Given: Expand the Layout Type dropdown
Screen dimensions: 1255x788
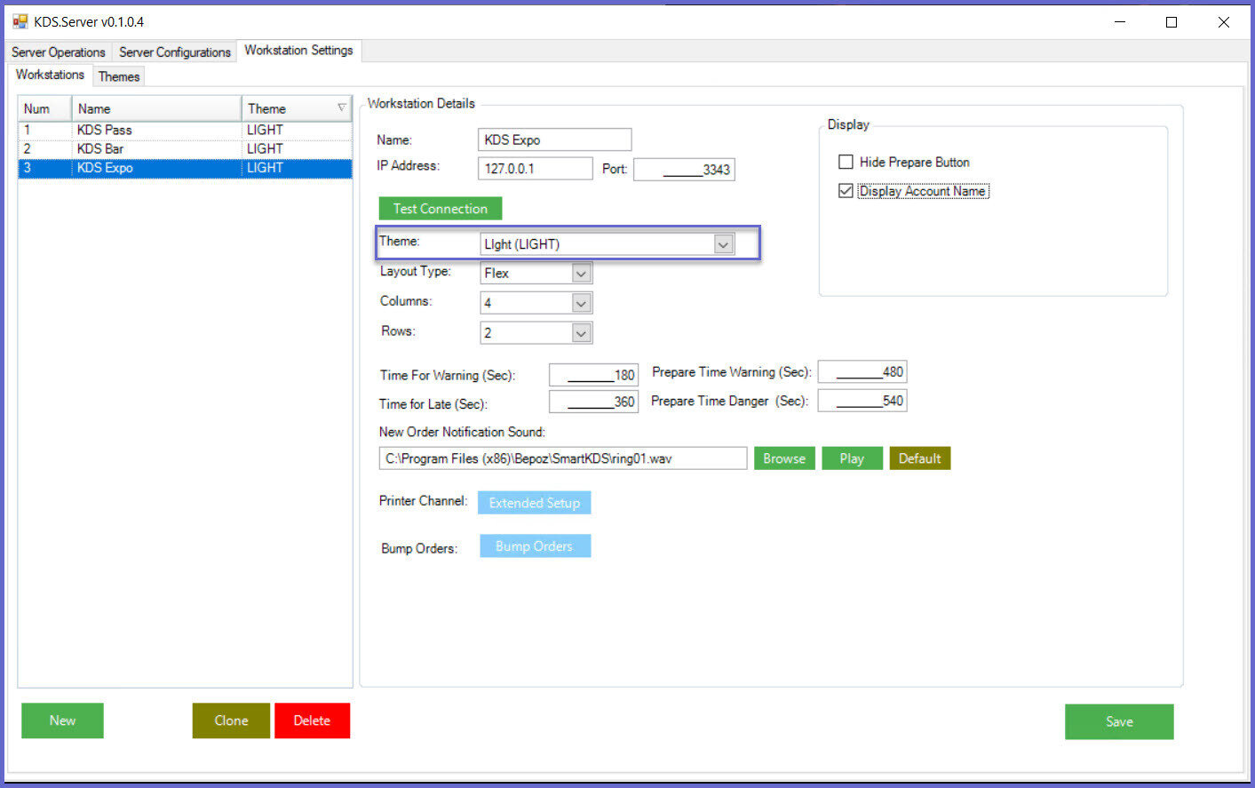Looking at the screenshot, I should point(581,274).
